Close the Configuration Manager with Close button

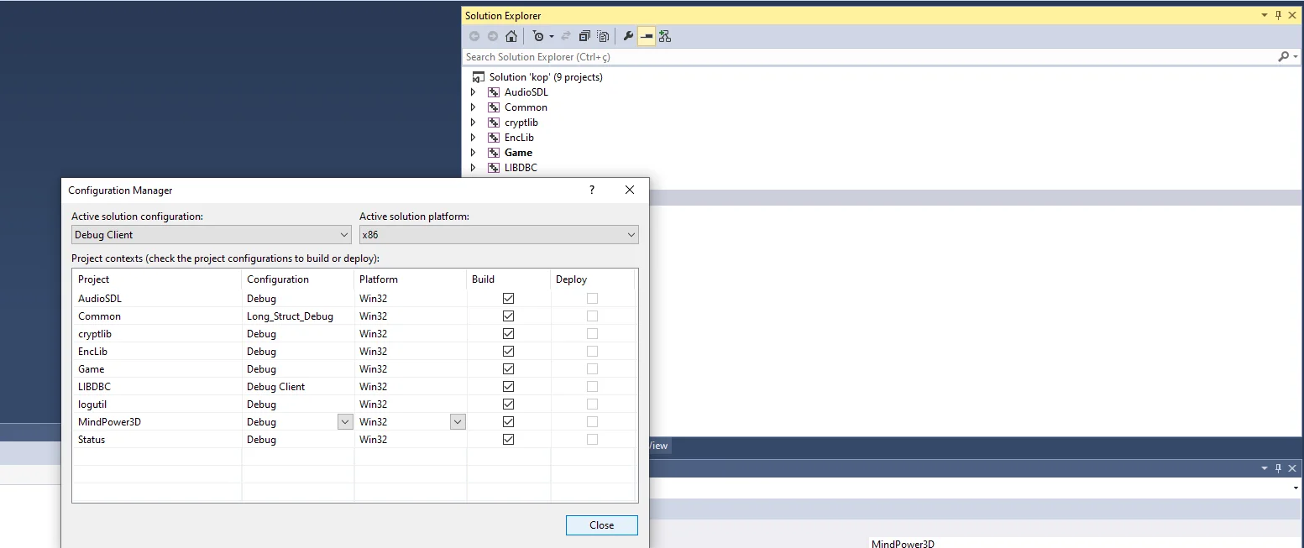point(601,525)
